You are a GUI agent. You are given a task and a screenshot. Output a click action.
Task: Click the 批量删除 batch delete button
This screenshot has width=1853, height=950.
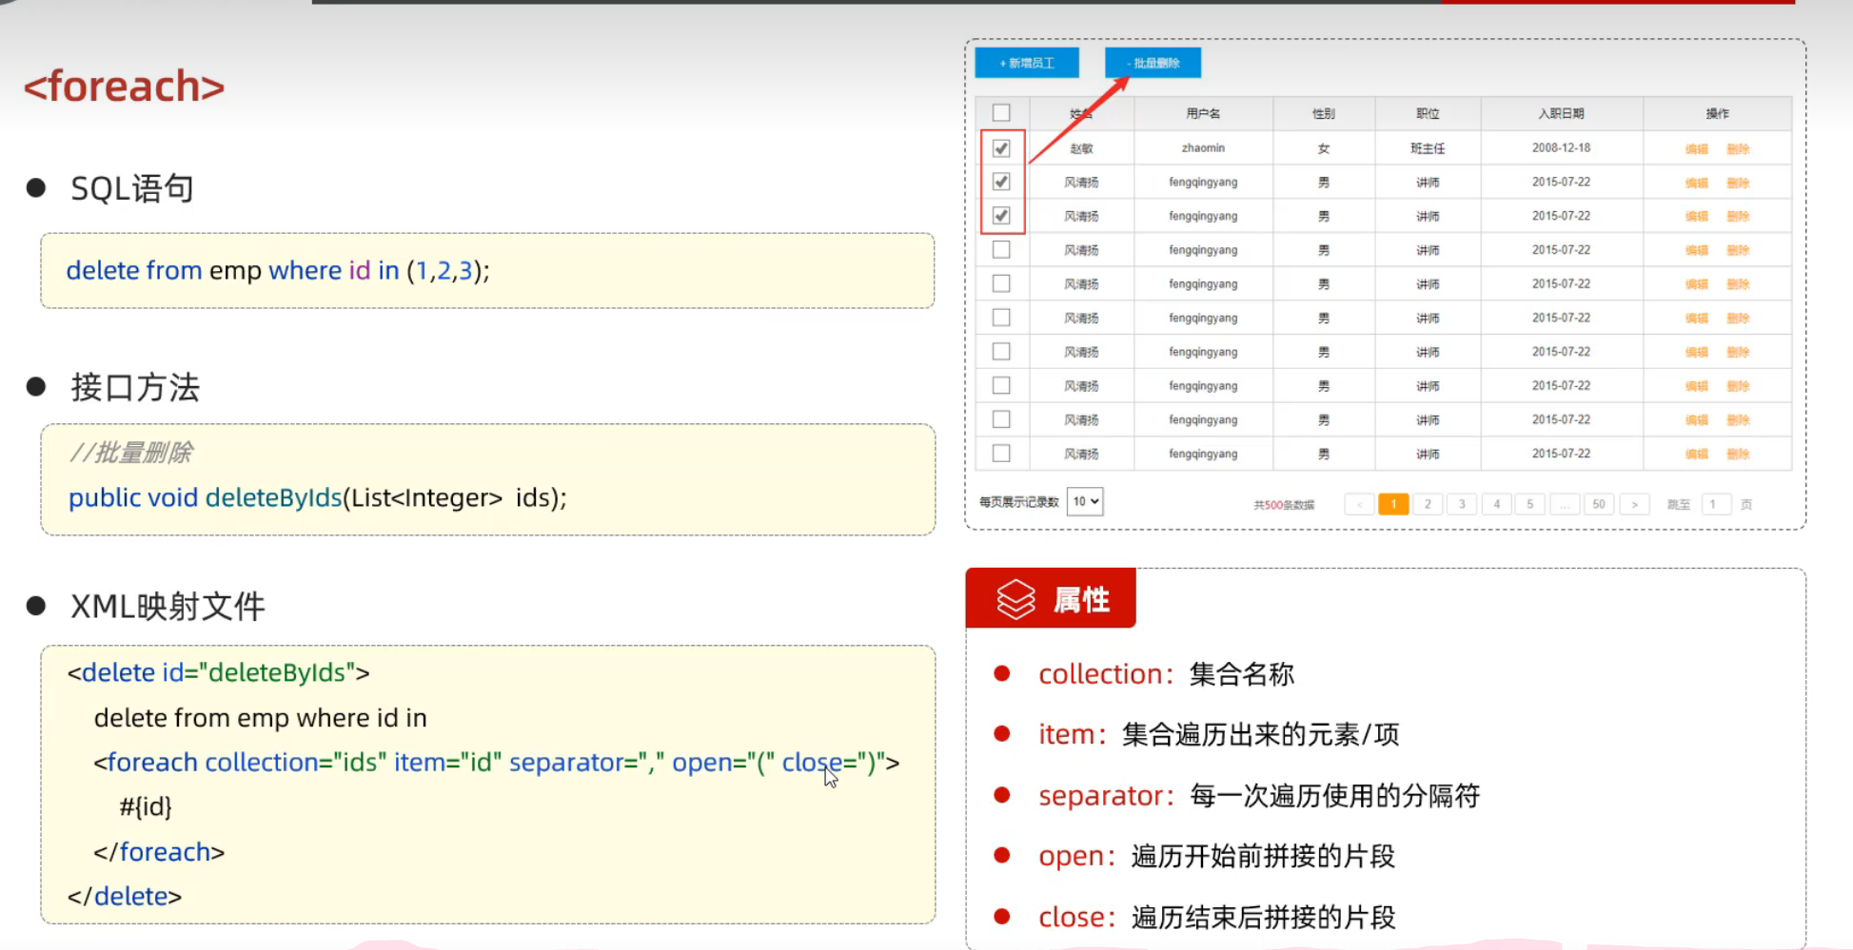point(1153,63)
